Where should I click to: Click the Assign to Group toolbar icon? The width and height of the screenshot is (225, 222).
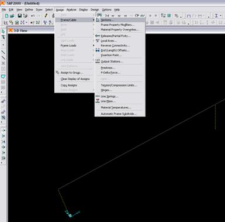click(176, 16)
